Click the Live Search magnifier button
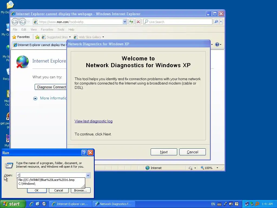This screenshot has height=208, width=277. (216, 22)
